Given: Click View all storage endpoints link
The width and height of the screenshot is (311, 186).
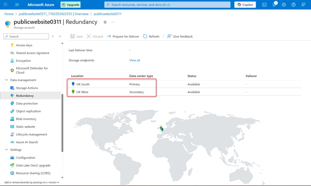Looking at the screenshot, I should point(135,60).
